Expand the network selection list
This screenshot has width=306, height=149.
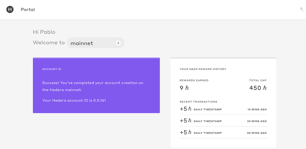pos(96,43)
